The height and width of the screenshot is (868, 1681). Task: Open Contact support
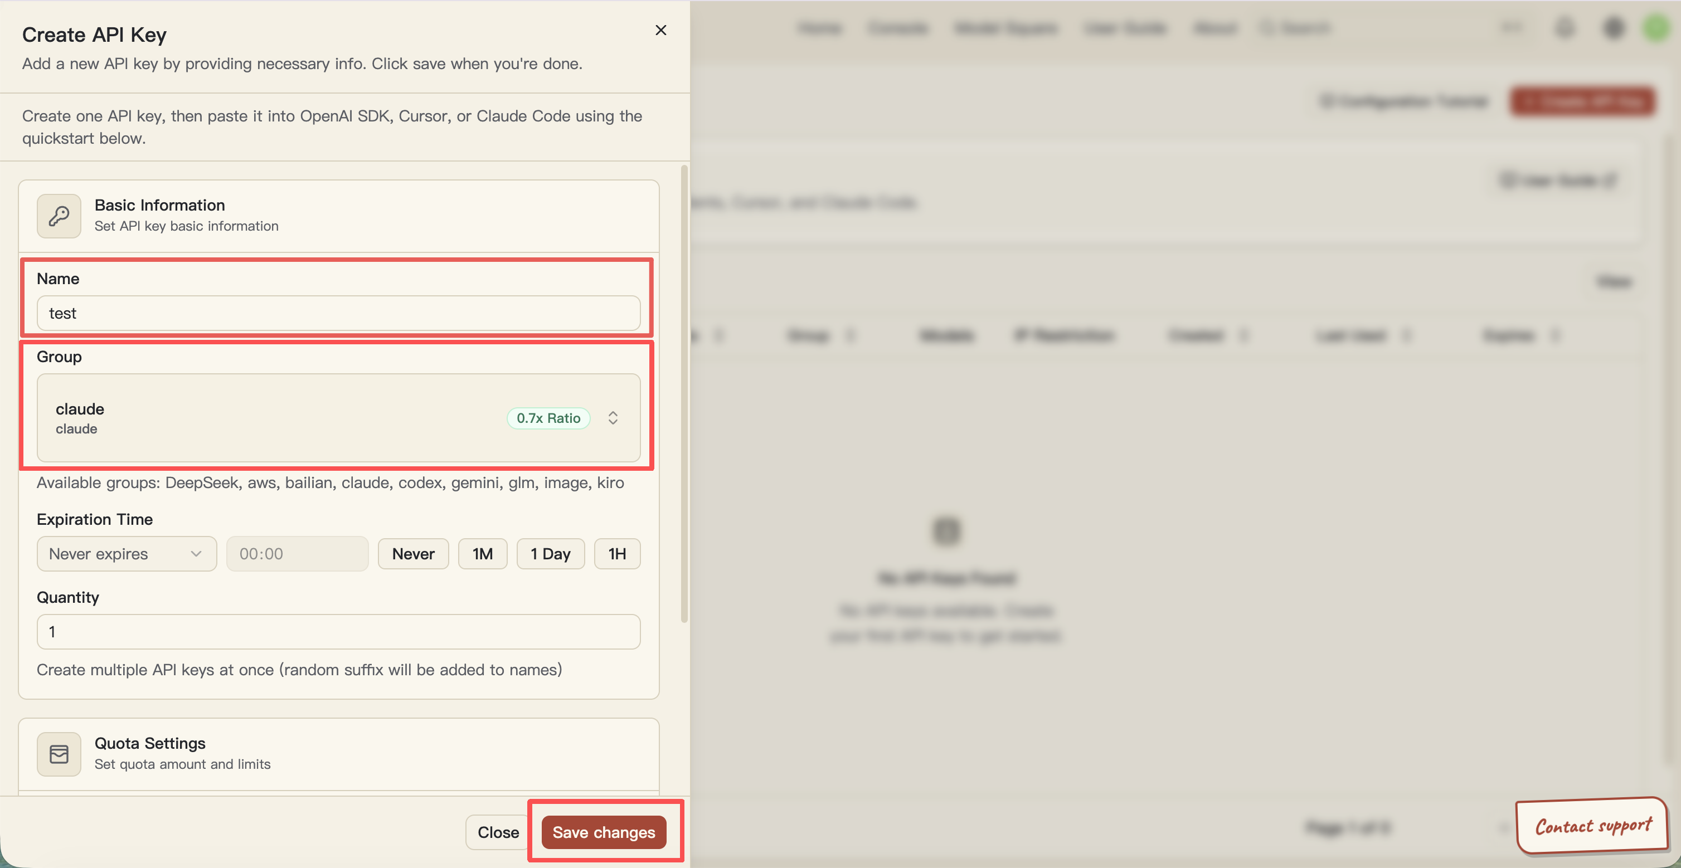tap(1592, 826)
